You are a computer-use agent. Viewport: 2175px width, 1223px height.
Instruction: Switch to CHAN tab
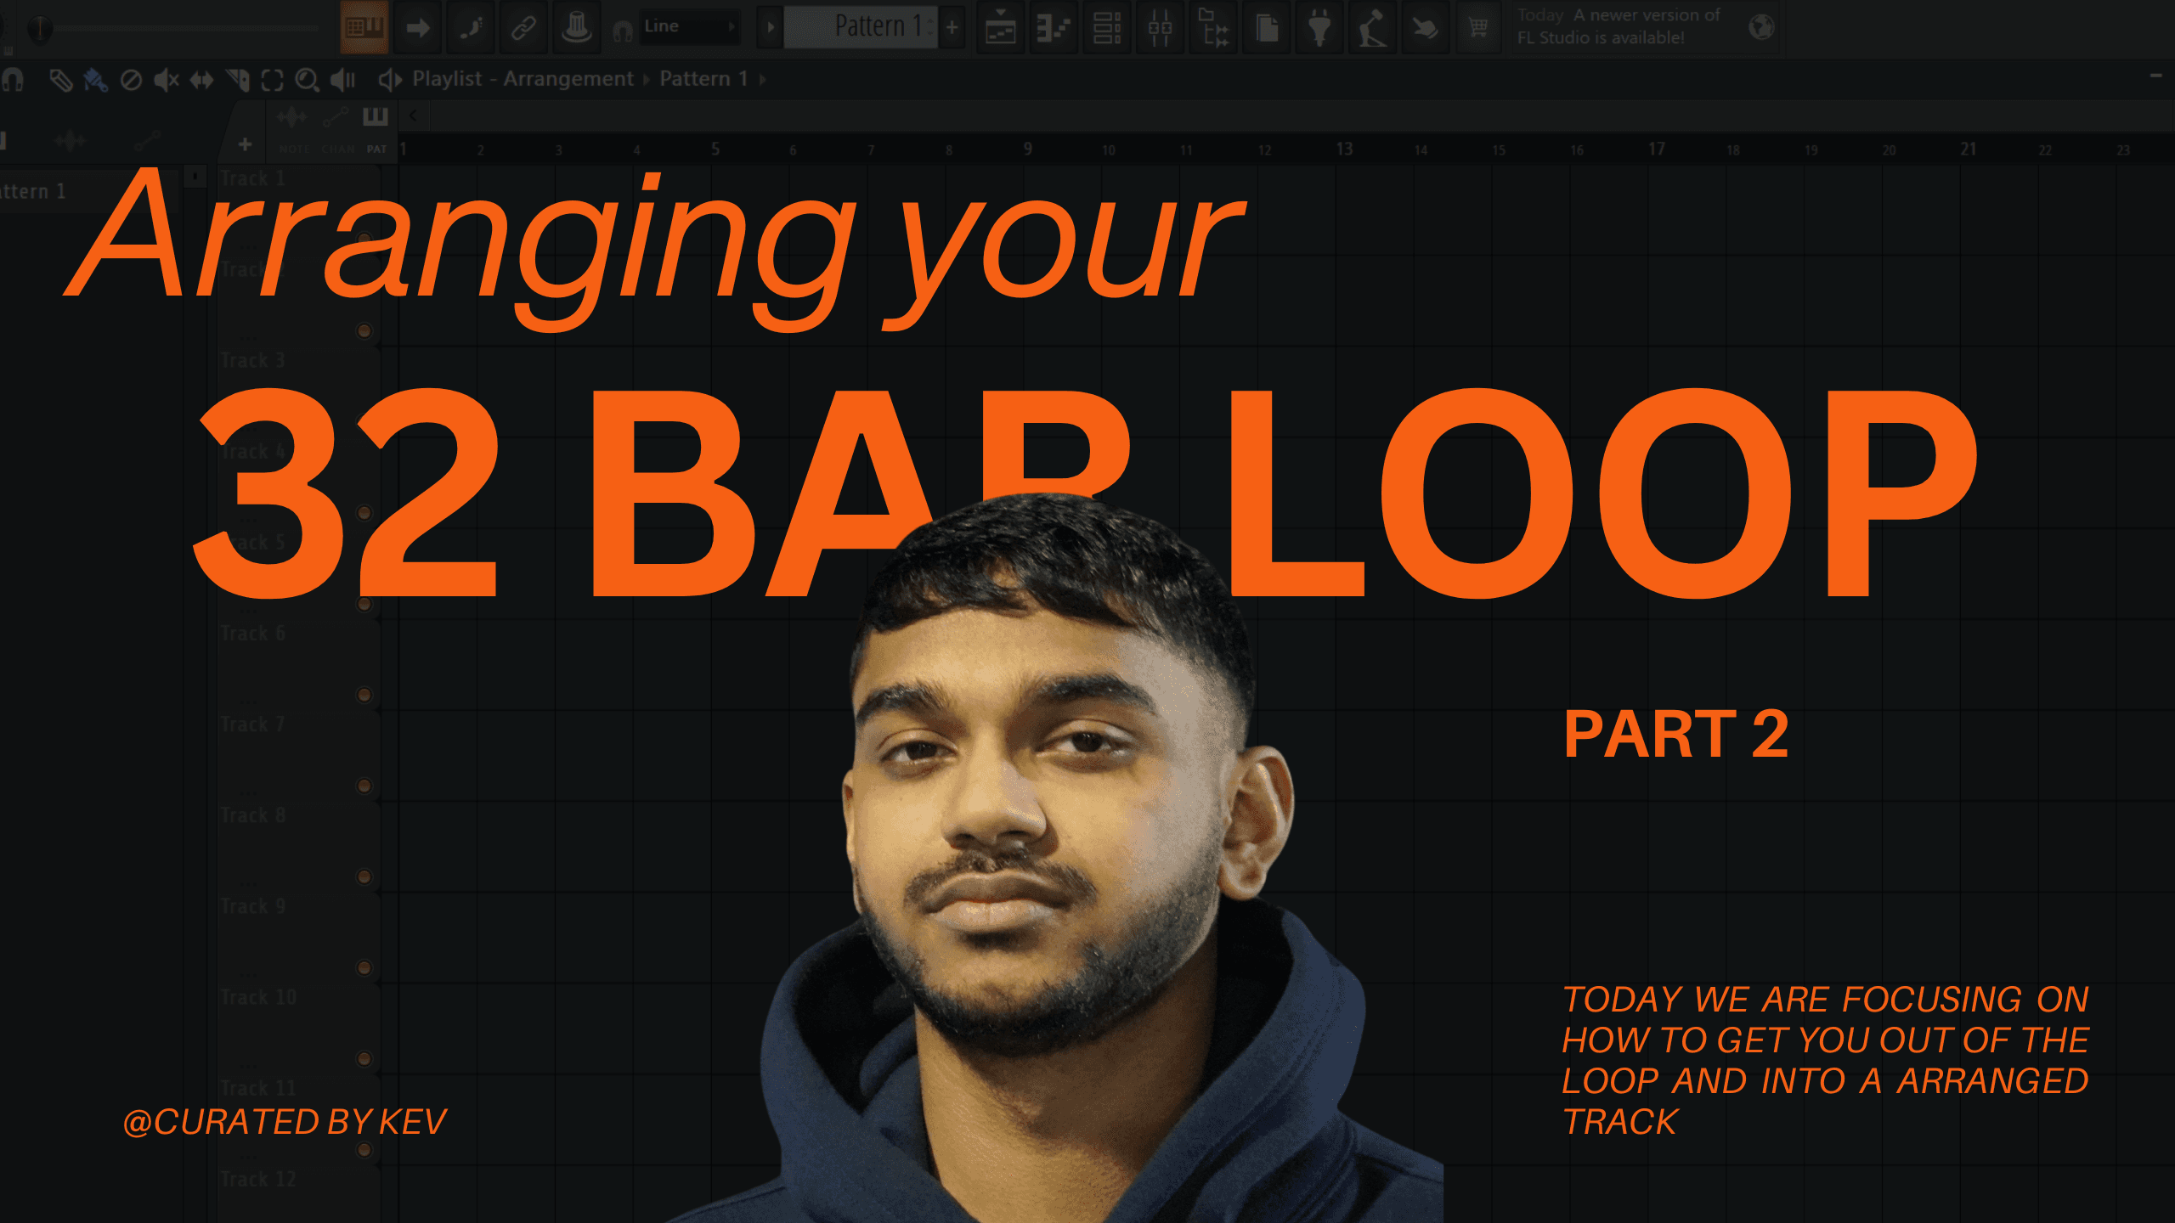pos(338,149)
